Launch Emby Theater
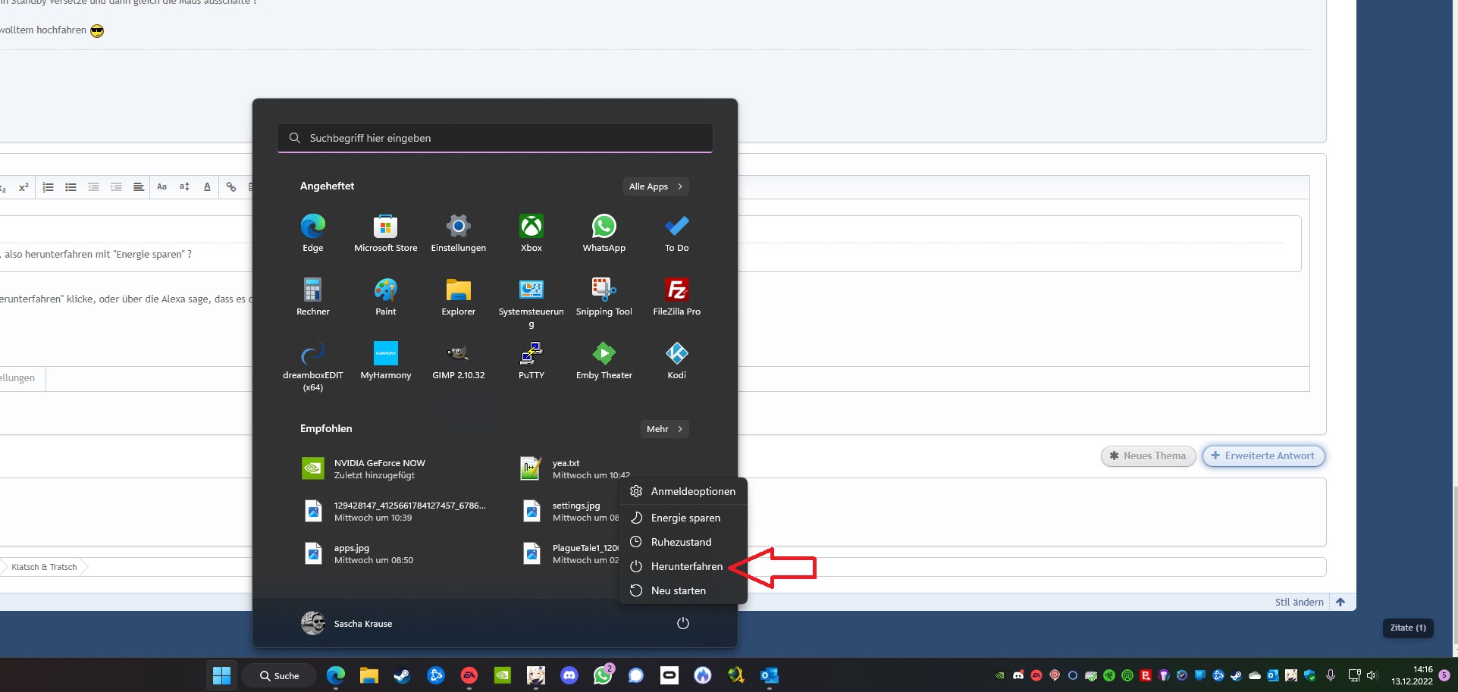This screenshot has width=1458, height=692. tap(604, 360)
